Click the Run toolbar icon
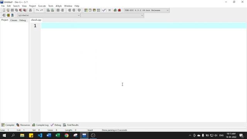Screen dimensions: 247x139 tap(90, 10)
